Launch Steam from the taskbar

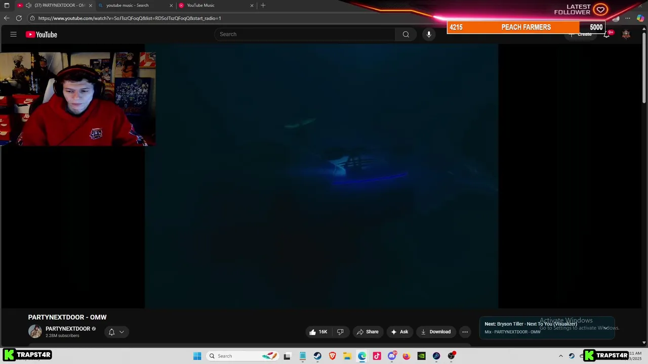point(317,356)
